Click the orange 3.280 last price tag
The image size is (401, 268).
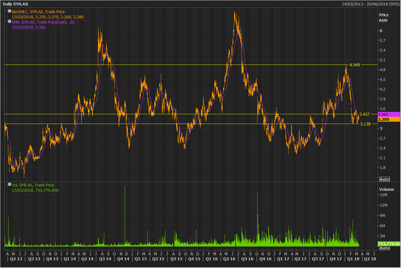tap(389, 119)
